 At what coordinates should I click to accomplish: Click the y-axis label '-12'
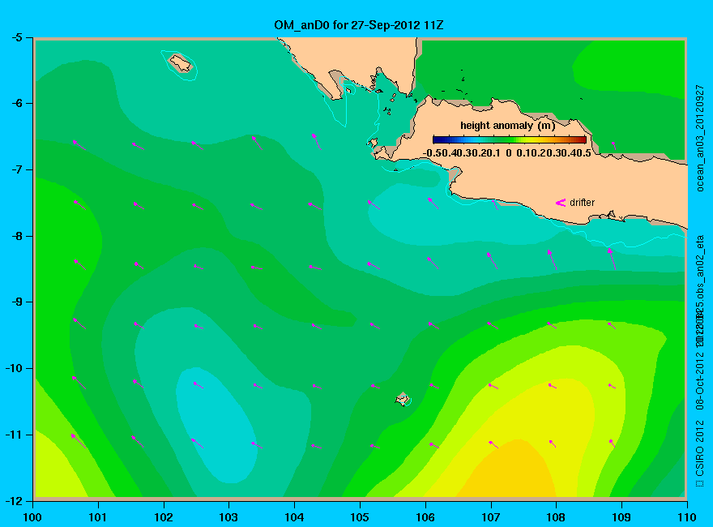[x=13, y=500]
